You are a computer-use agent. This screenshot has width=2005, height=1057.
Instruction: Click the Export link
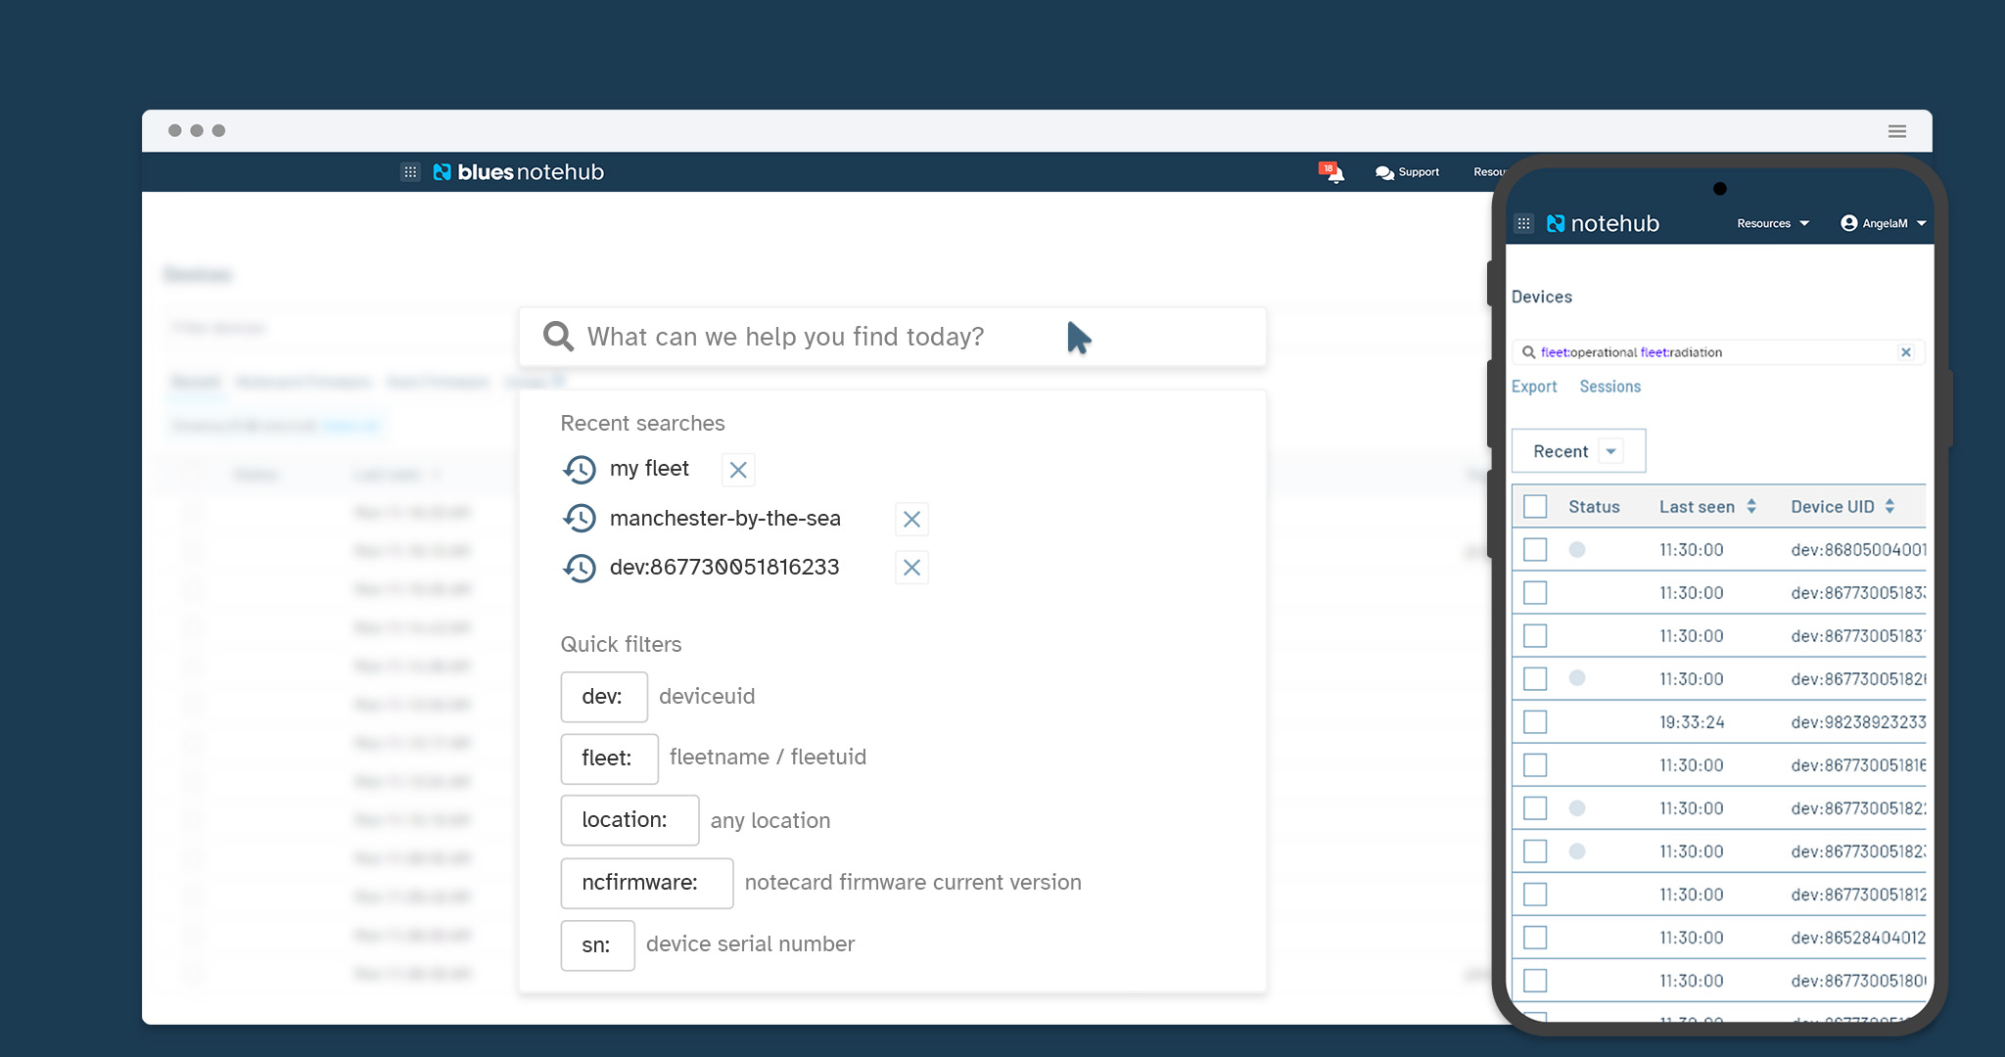tap(1533, 387)
